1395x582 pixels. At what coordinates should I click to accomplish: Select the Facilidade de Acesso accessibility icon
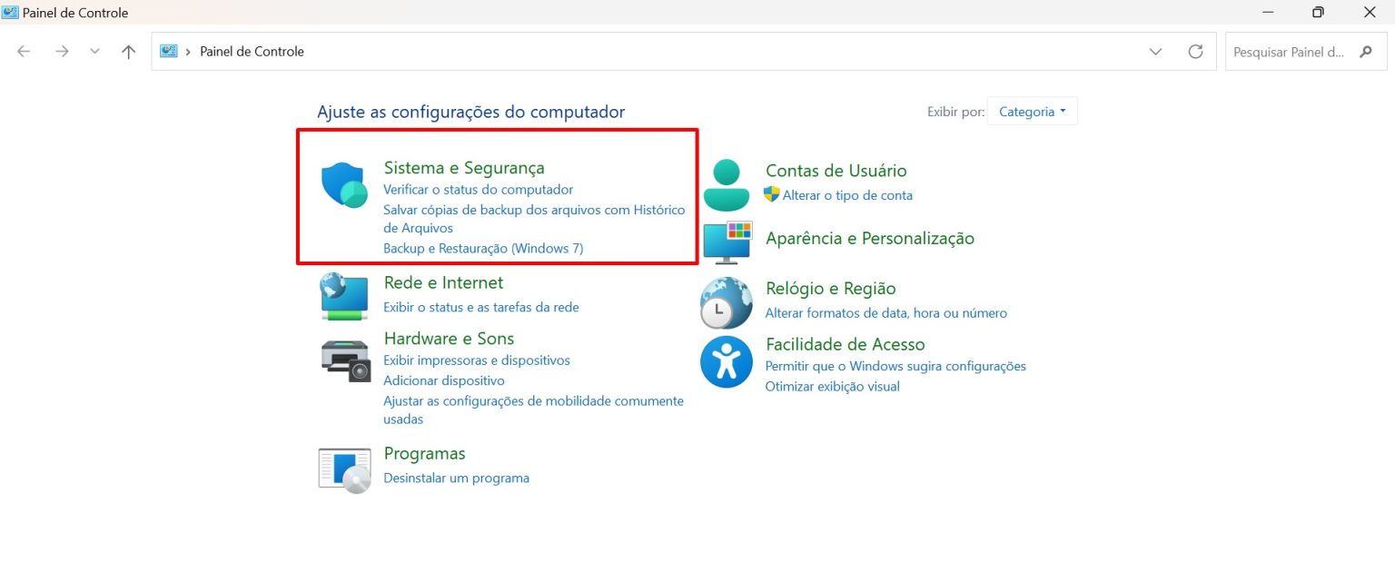[725, 361]
